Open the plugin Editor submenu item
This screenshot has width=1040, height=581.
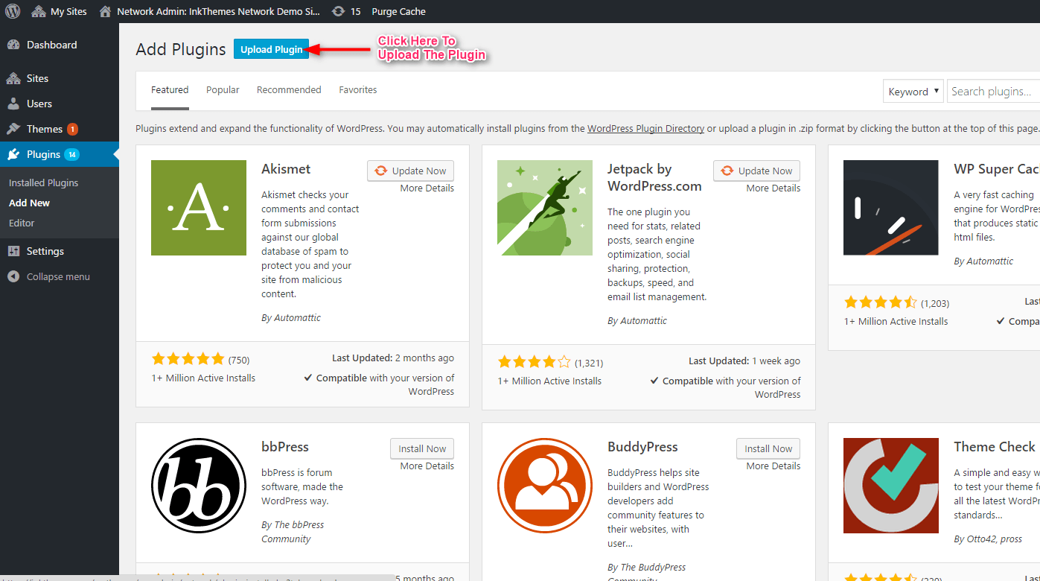(x=22, y=223)
